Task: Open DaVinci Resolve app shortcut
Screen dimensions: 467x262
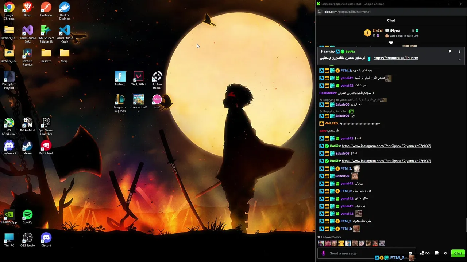Action: (28, 57)
